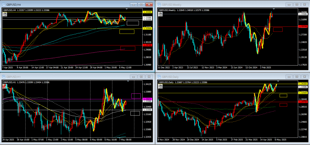310x145 pixels.
Task: Click the GBPUSD,H1 title bar chart icon
Action: [4, 76]
